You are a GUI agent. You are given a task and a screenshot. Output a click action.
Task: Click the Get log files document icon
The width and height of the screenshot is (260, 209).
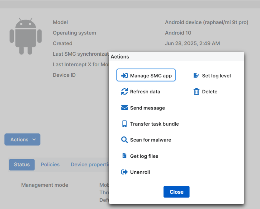click(x=125, y=156)
